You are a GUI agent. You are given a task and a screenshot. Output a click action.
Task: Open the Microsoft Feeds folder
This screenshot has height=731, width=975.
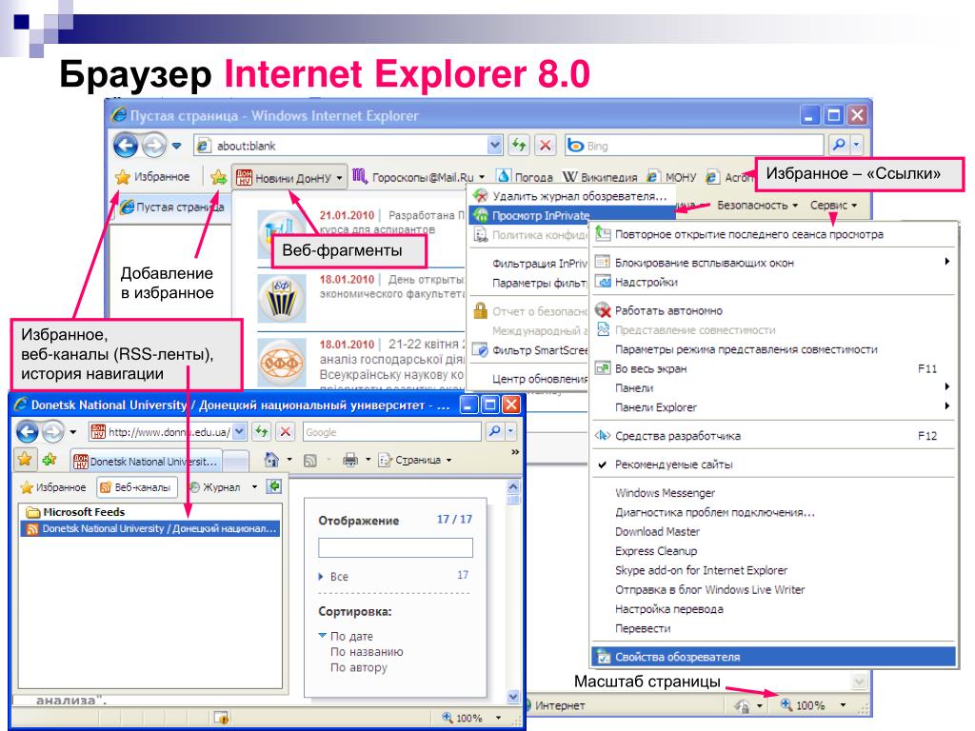pos(74,511)
